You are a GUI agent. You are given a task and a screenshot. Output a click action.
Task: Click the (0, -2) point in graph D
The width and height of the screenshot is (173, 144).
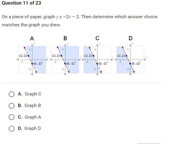tap(130, 64)
